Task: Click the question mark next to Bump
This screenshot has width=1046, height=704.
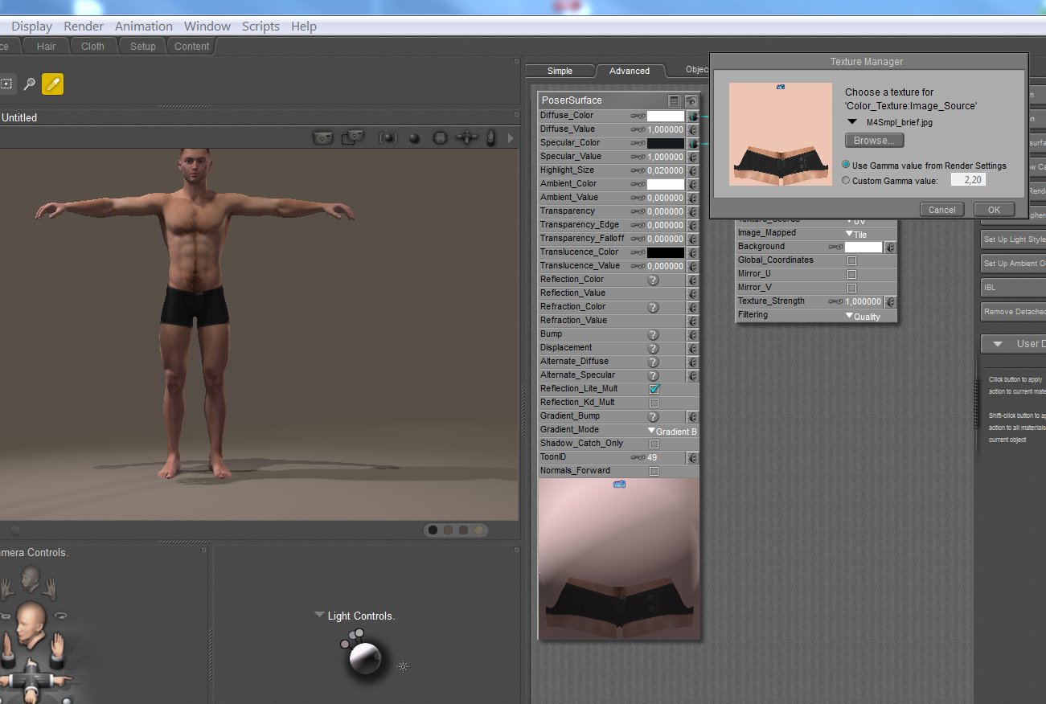Action: 653,334
